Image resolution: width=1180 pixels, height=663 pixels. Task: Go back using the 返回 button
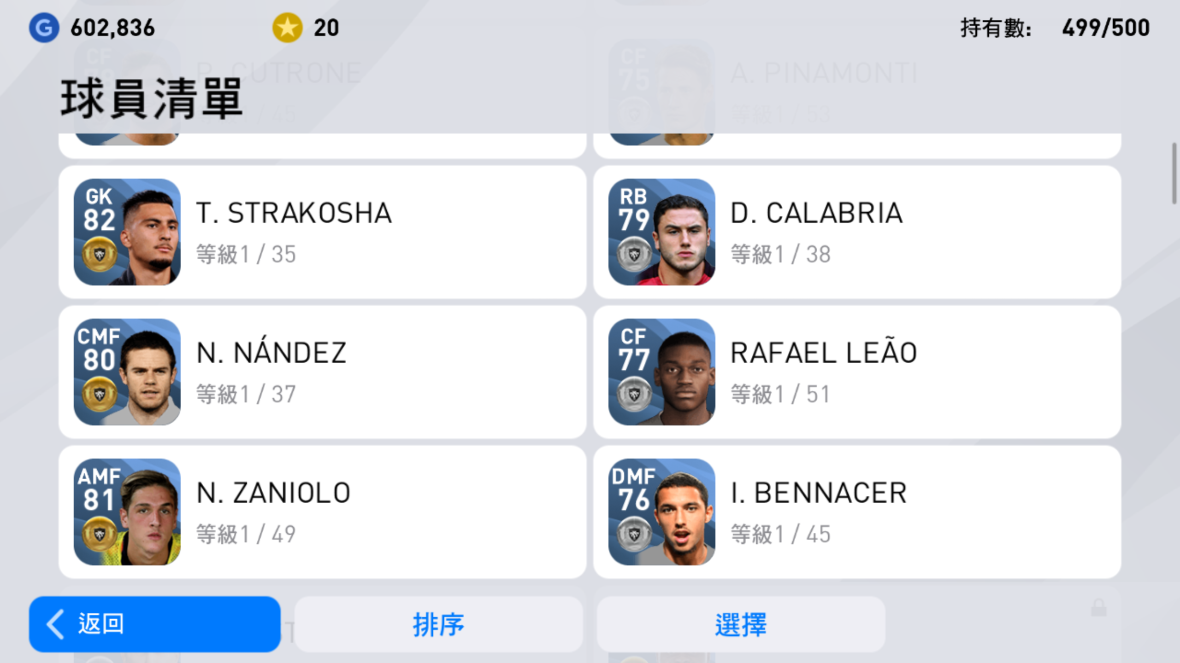[x=155, y=624]
